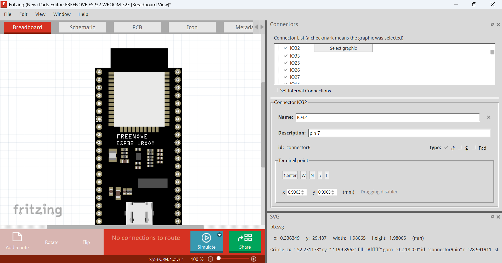Select IO25 in connector list
The image size is (502, 263).
point(295,63)
